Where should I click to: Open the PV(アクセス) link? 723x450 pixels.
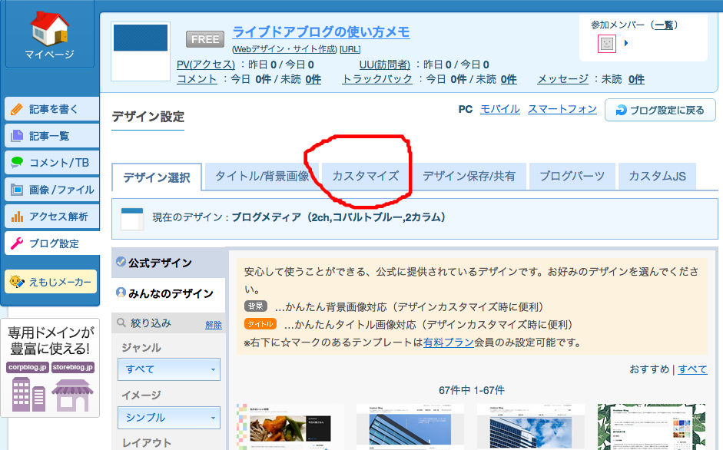[x=206, y=65]
